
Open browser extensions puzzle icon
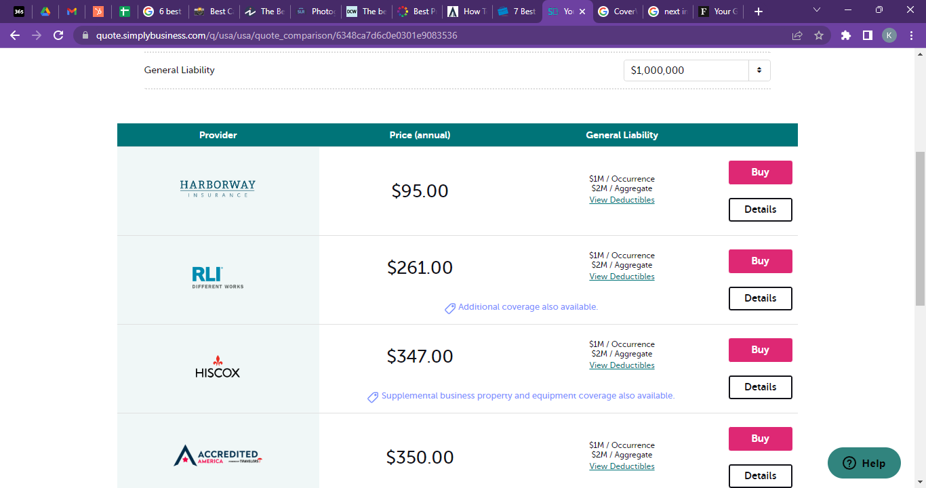(845, 35)
